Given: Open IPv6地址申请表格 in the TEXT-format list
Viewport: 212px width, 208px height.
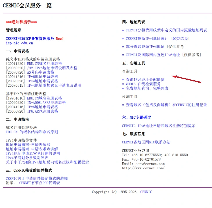Looking at the screenshot, I should 43,77.
